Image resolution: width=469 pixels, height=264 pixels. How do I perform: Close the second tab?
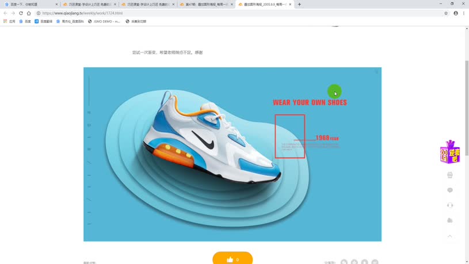coord(115,5)
